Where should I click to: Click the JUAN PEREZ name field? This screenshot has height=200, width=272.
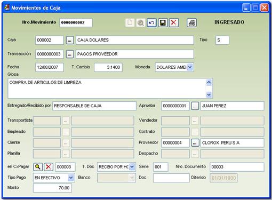pos(232,106)
